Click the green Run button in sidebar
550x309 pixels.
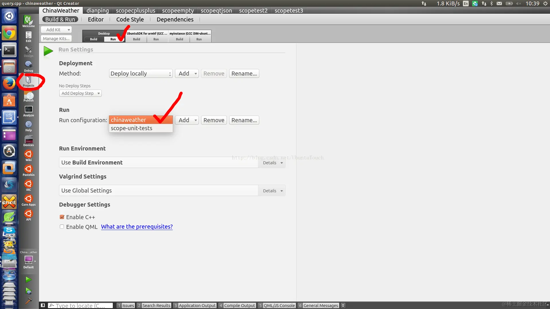click(28, 280)
